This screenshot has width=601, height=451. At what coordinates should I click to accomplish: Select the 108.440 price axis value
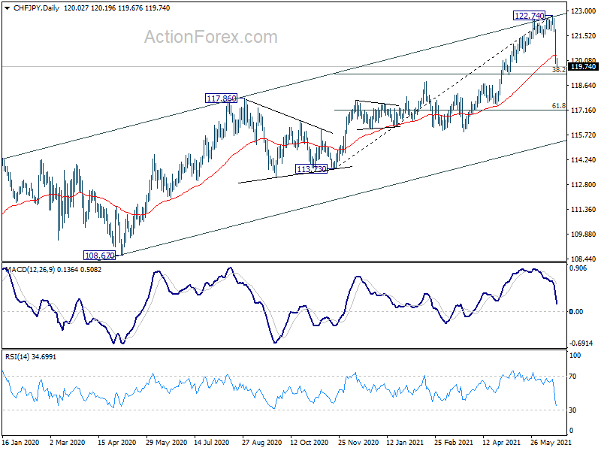point(584,259)
